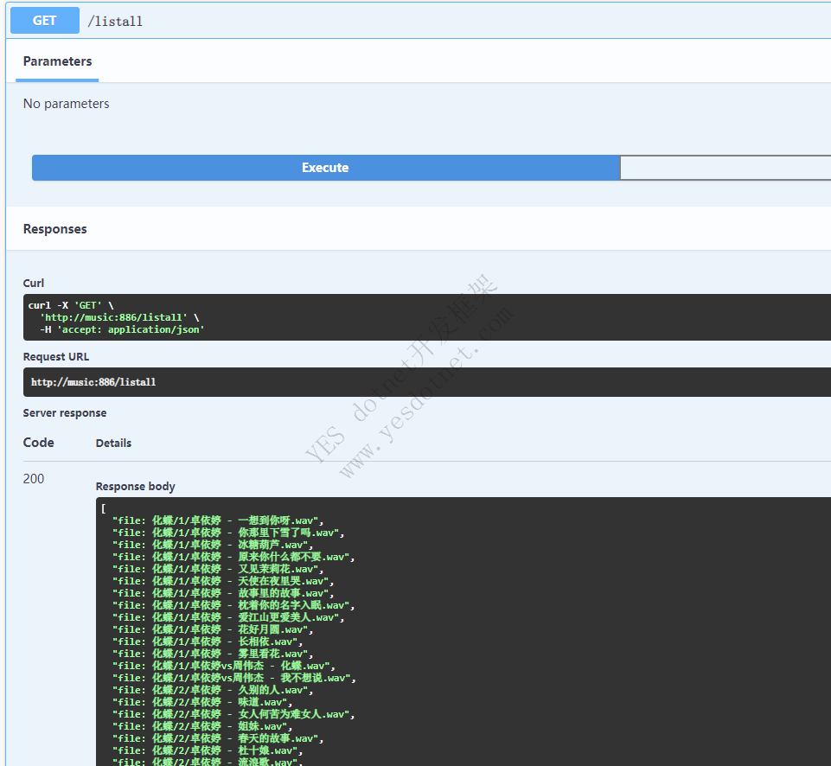This screenshot has width=831, height=766.
Task: Click the response line '爱江山更爱美人.wav'
Action: tap(228, 617)
